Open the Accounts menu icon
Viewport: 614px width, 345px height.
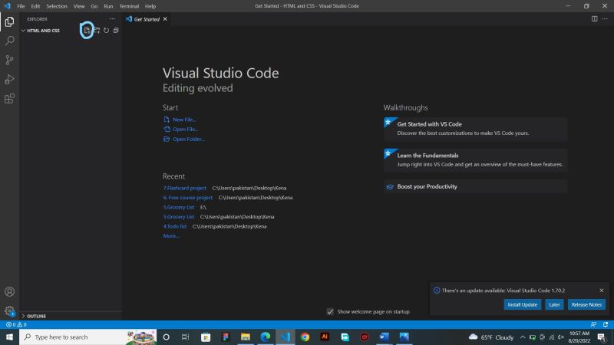9,292
